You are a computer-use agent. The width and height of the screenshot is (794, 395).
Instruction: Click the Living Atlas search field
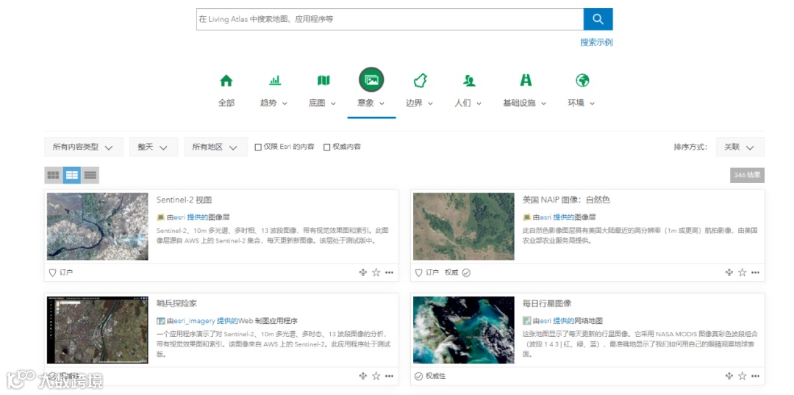390,19
